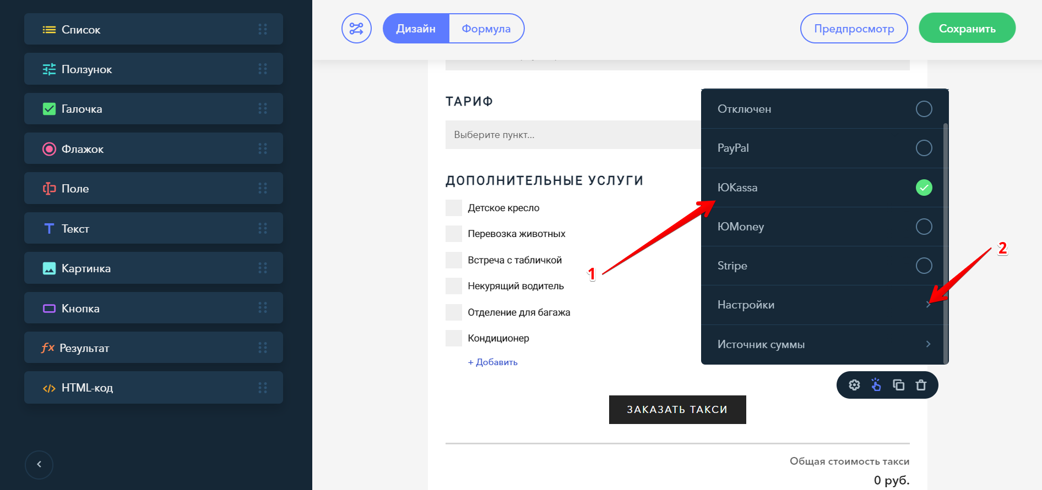Check the Встреча с табличкой checkbox

coord(454,260)
